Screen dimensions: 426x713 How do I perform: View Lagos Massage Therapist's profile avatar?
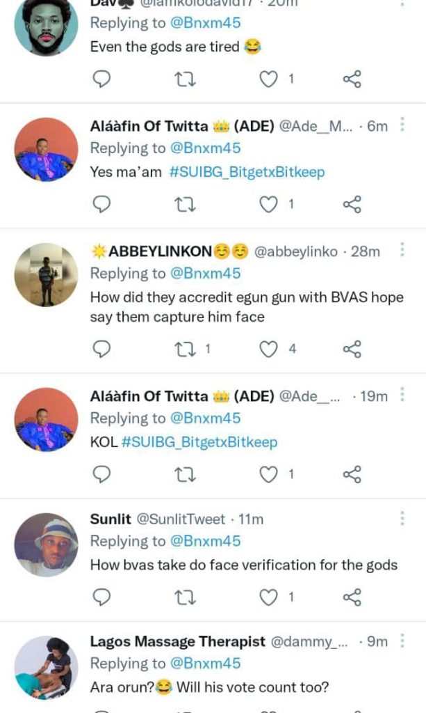[x=46, y=668]
